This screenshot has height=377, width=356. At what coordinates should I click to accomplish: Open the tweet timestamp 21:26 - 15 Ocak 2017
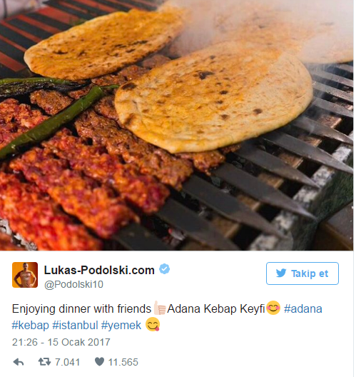[61, 343]
